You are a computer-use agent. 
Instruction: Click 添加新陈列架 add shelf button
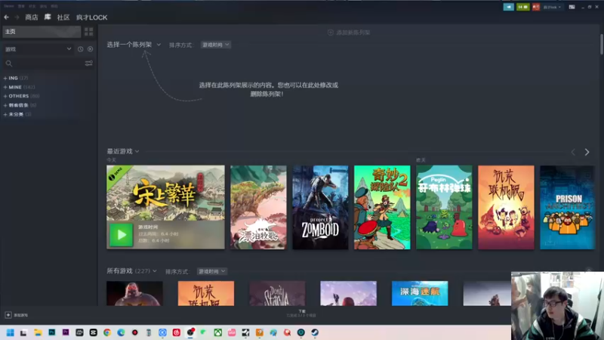click(x=349, y=32)
